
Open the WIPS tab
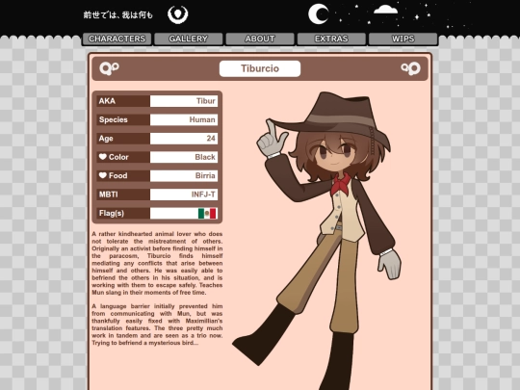coord(403,39)
